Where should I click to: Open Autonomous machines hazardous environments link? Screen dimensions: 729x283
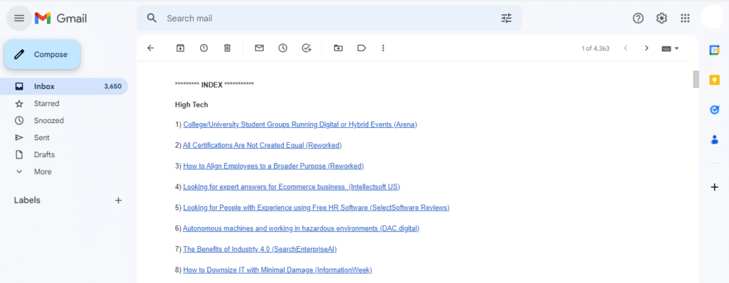pos(301,228)
